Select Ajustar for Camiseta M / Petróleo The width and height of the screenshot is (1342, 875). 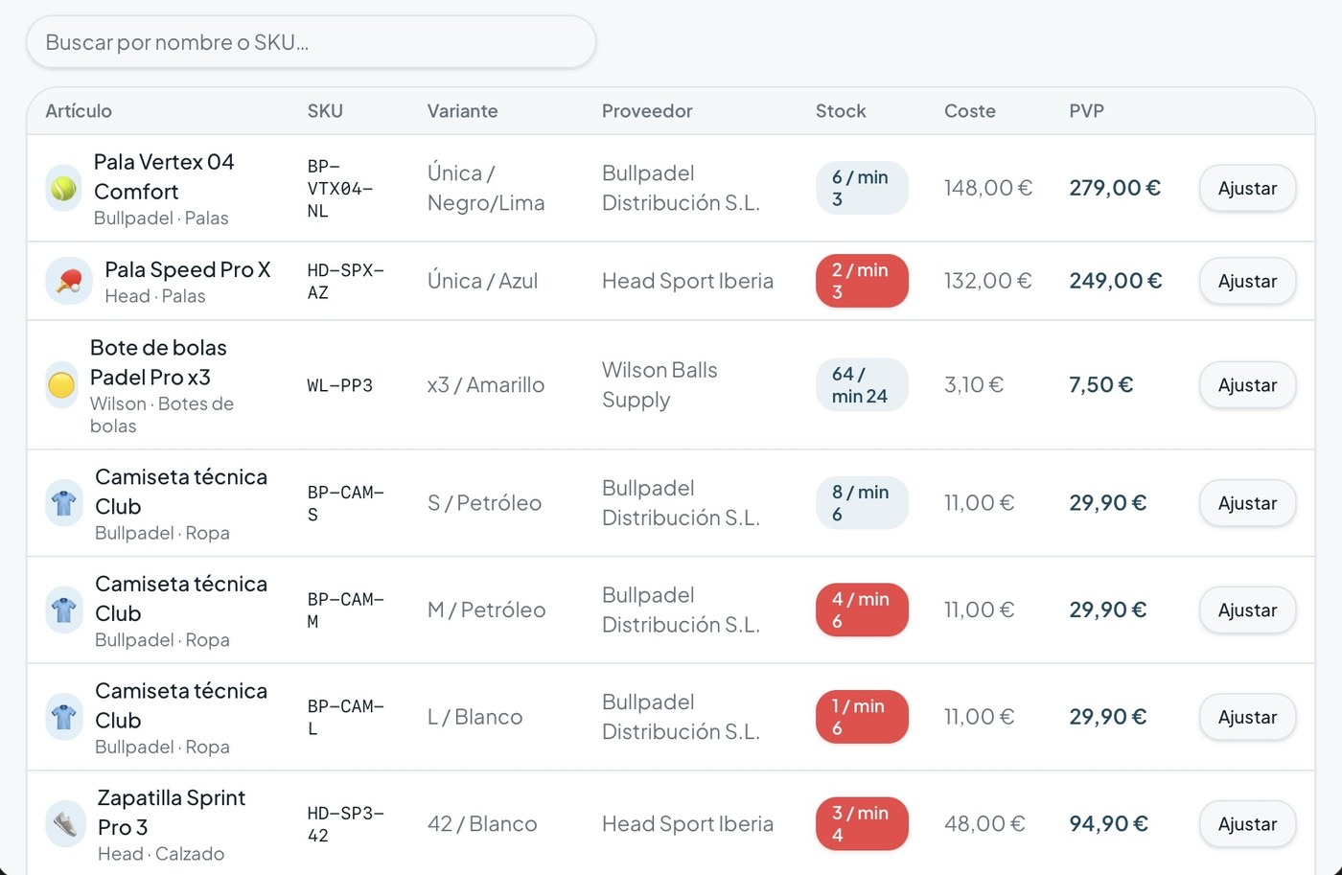click(x=1247, y=610)
